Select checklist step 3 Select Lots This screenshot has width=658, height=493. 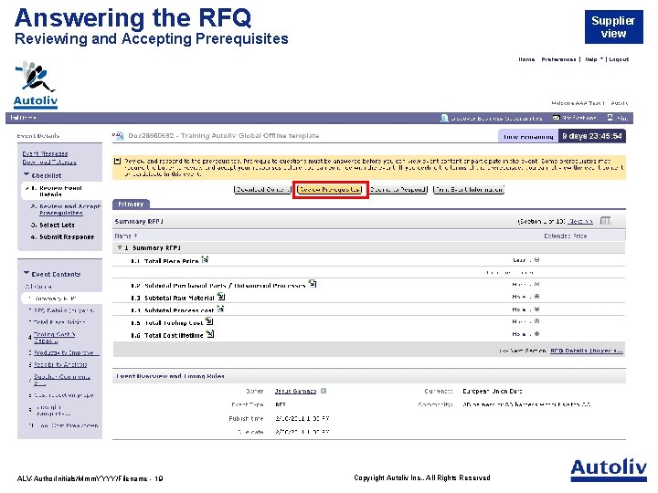52,226
